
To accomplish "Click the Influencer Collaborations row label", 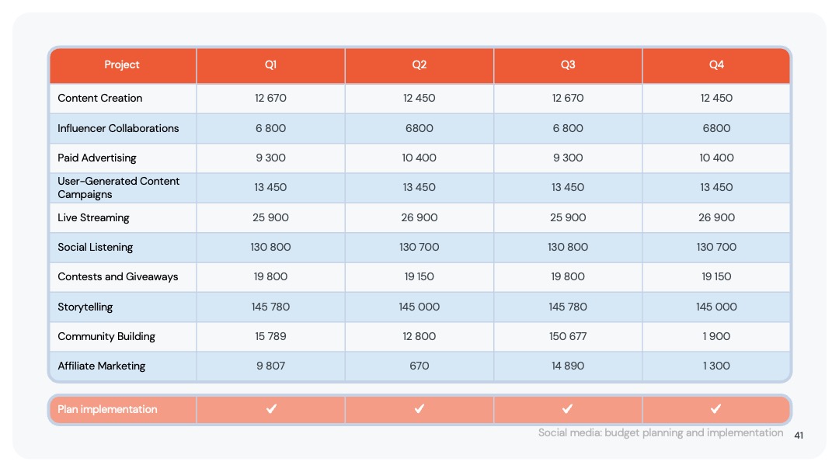I will pos(118,128).
